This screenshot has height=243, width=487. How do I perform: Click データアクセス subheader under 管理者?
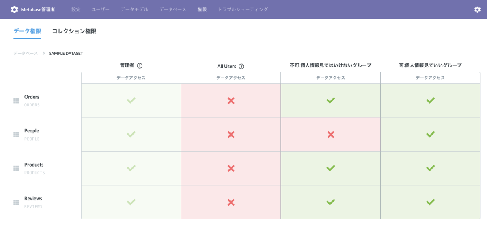click(x=131, y=78)
